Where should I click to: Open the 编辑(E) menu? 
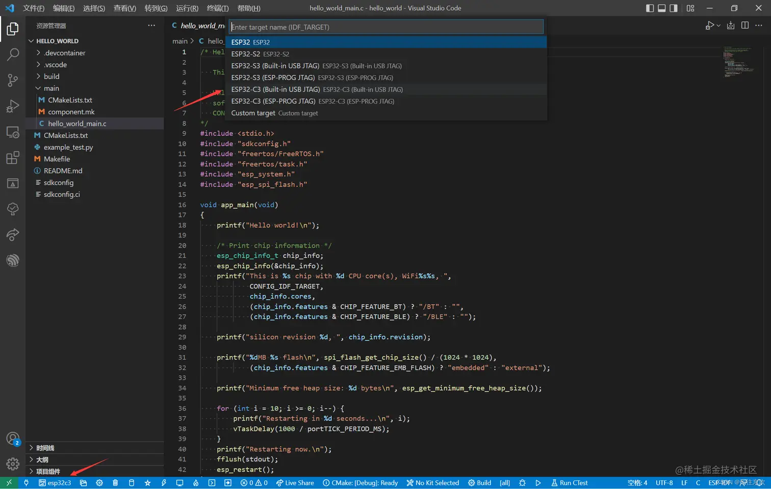64,8
